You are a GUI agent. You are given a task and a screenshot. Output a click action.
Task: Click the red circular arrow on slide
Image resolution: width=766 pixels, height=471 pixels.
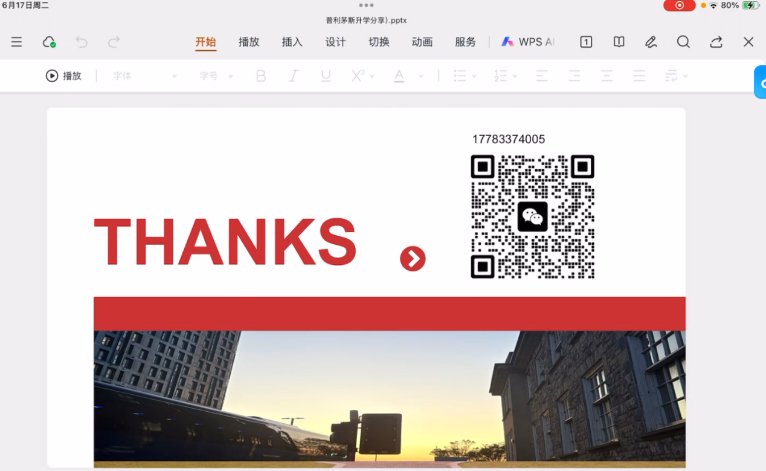[x=413, y=259]
